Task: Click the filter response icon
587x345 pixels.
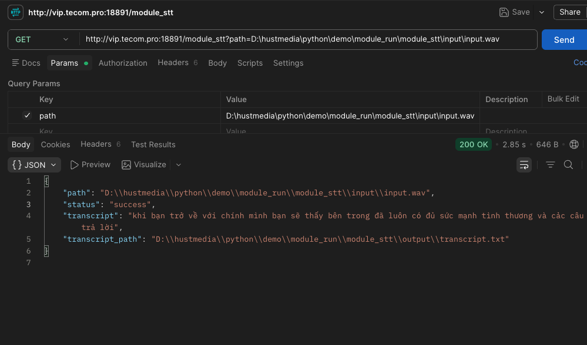Action: coord(550,165)
